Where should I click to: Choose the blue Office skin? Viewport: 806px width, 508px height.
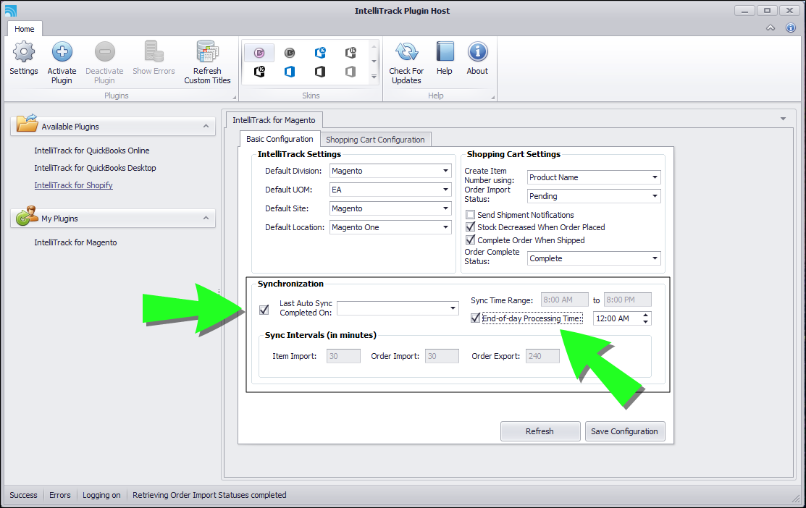290,72
